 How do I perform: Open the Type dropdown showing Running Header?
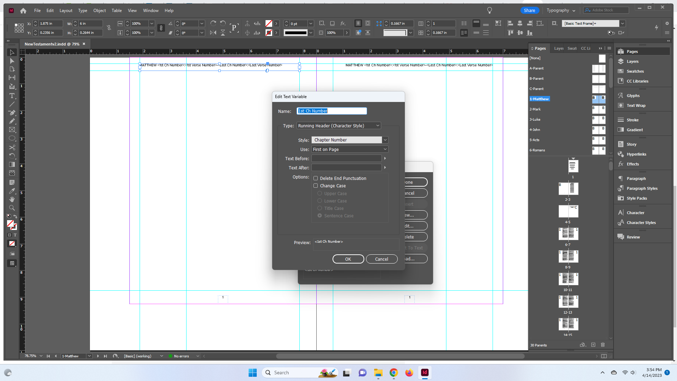[x=377, y=125]
